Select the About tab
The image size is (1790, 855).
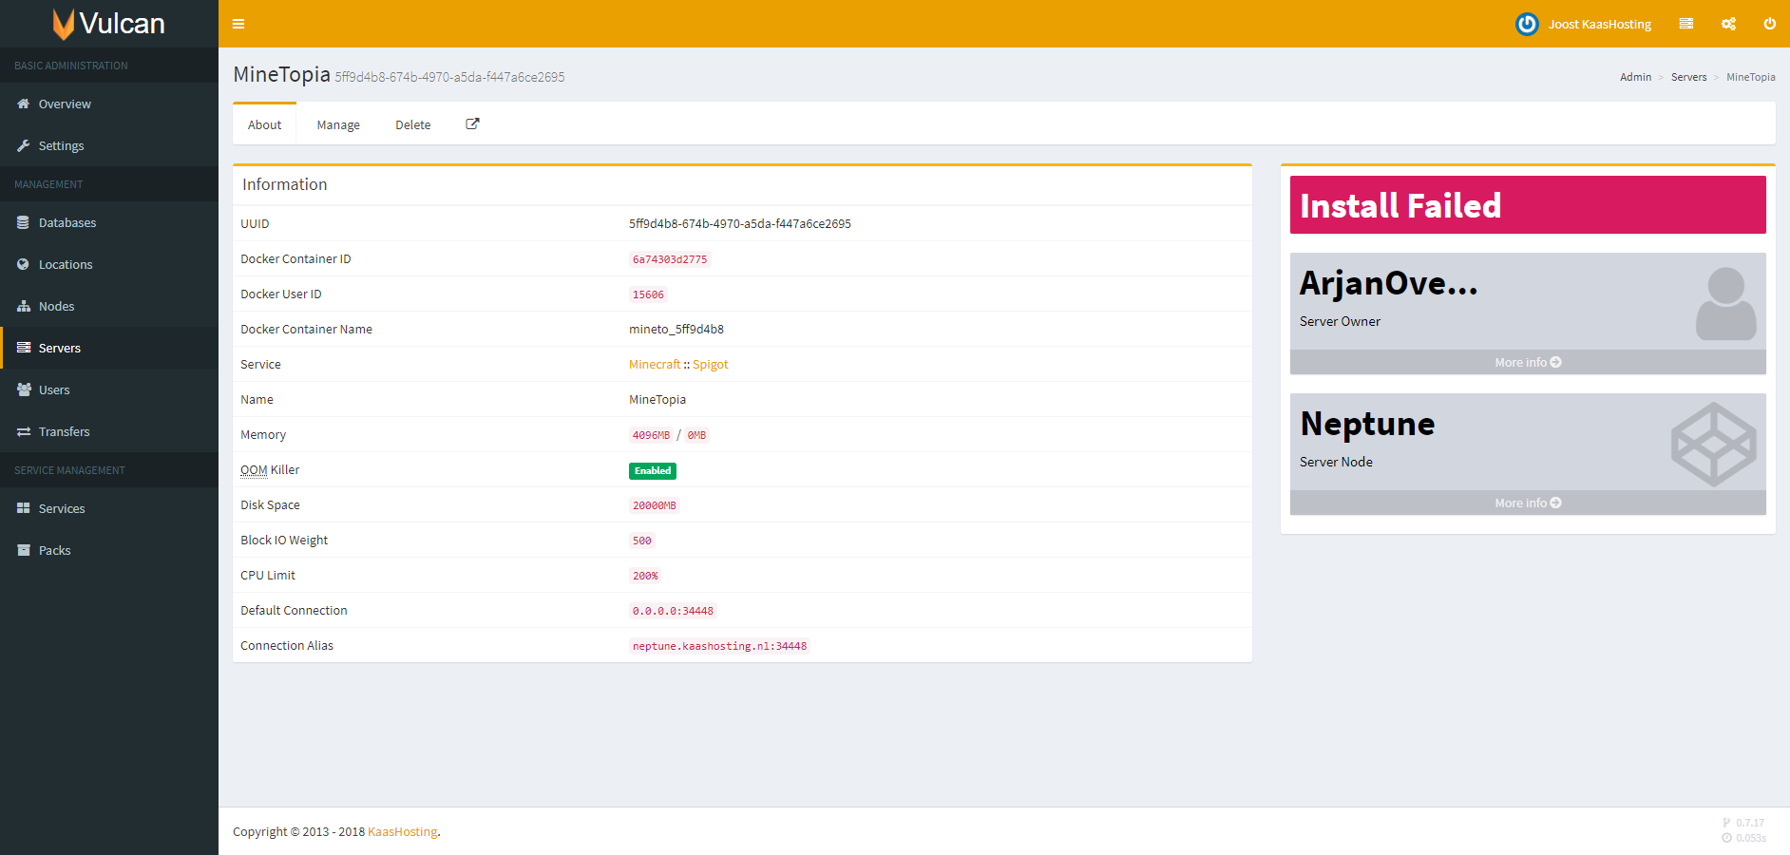pos(264,125)
